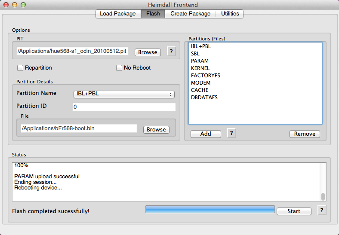Click Browse next to the PIT path
The width and height of the screenshot is (339, 235).
pyautogui.click(x=148, y=52)
